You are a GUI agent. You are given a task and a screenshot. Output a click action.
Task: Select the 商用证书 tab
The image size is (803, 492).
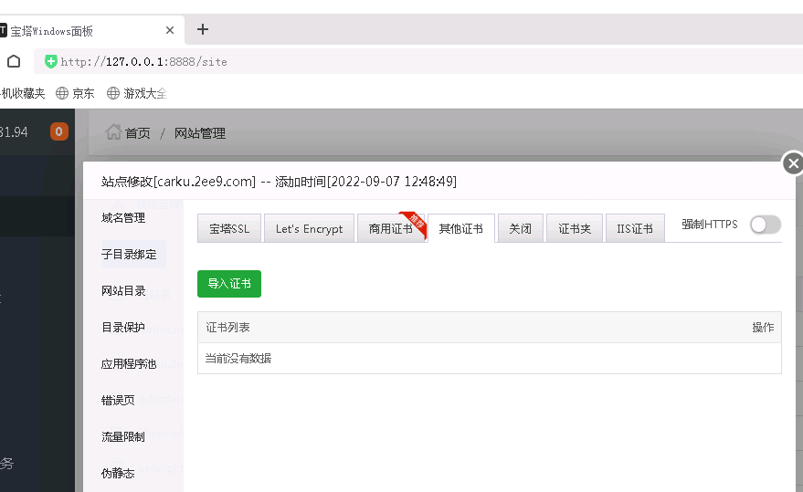tap(390, 229)
